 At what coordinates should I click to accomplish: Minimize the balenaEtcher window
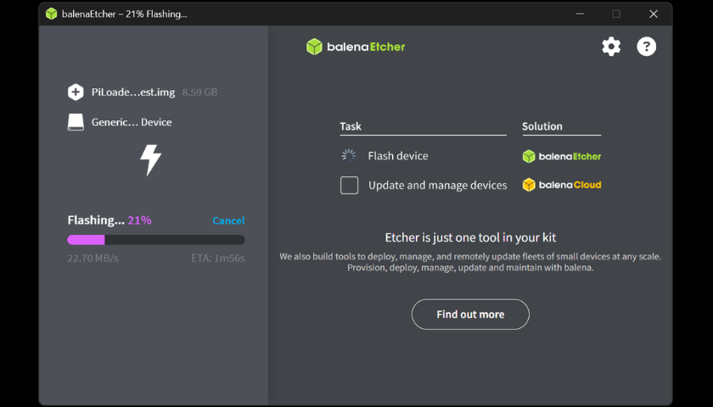pos(579,14)
